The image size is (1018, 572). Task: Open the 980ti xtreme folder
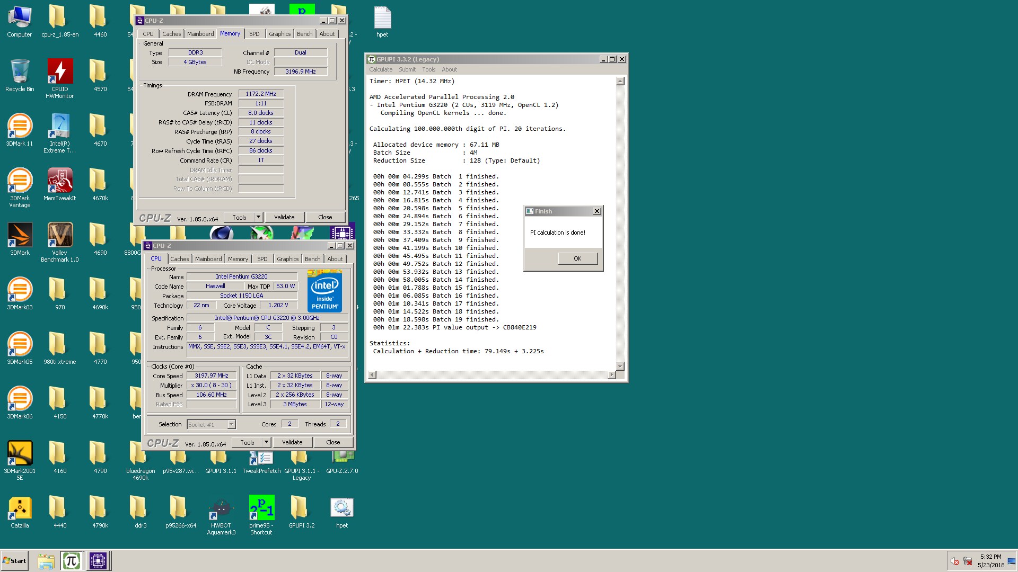click(60, 348)
